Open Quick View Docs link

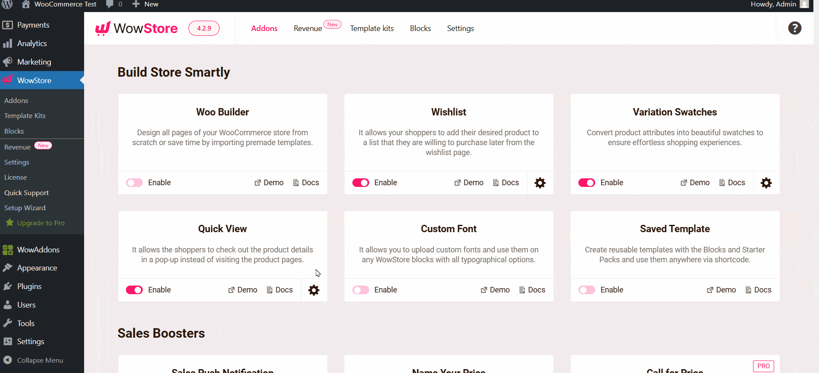[280, 290]
